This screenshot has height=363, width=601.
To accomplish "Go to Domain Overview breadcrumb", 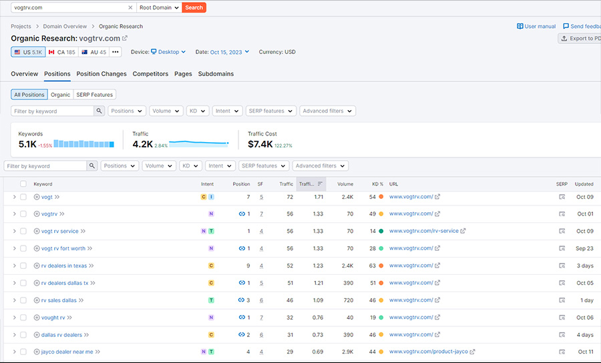I will point(65,27).
